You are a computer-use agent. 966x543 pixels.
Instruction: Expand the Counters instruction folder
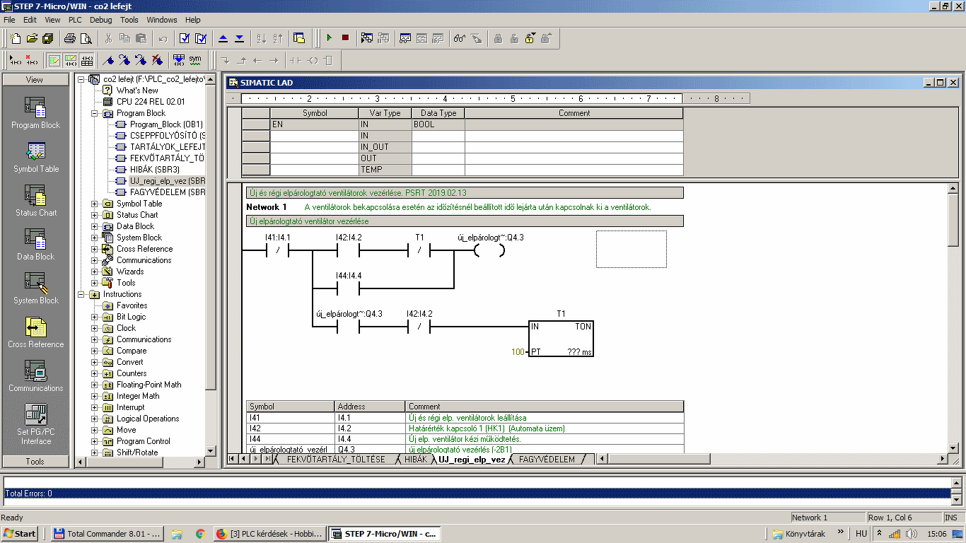click(x=95, y=373)
